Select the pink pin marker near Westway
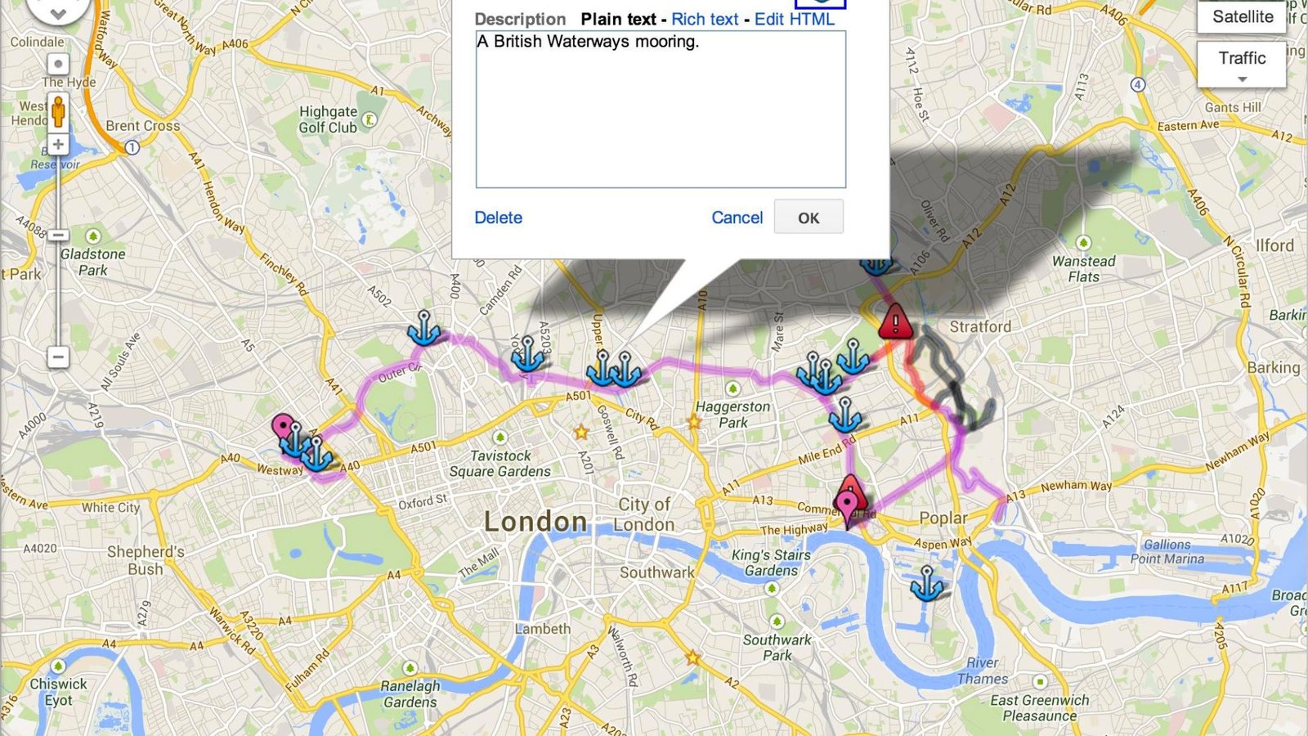This screenshot has width=1308, height=736. click(283, 429)
